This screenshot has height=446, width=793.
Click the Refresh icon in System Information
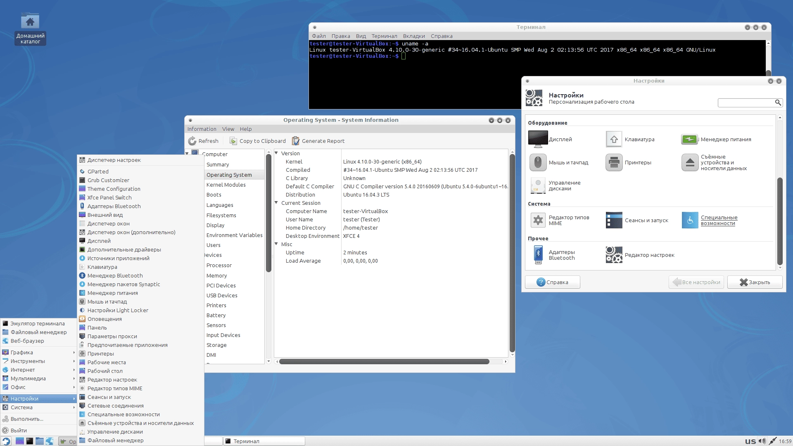pyautogui.click(x=192, y=141)
